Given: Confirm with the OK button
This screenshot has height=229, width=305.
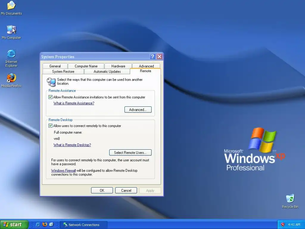Looking at the screenshot, I should [102, 191].
